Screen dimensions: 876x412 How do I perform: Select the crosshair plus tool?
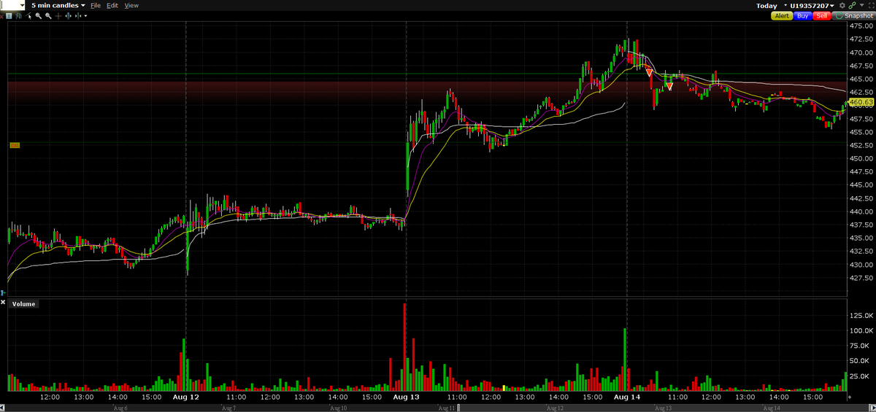58,16
